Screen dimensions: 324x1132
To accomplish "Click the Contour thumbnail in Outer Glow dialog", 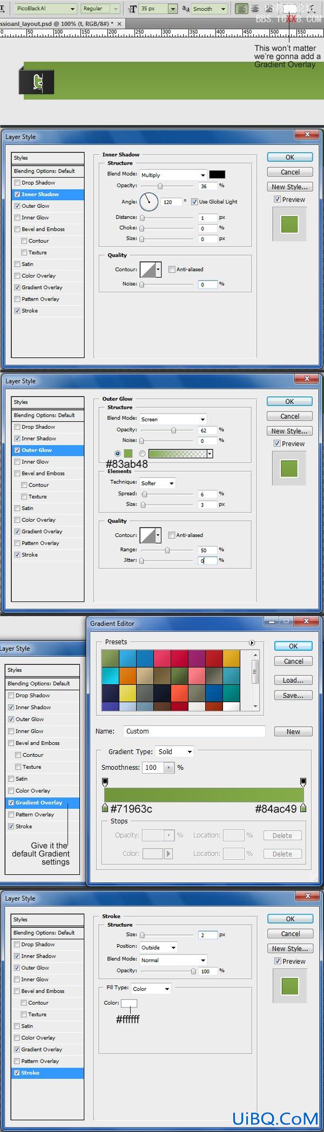I will (147, 535).
